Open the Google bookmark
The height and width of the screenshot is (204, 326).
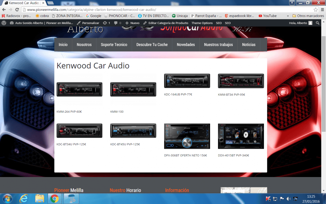click(94, 16)
